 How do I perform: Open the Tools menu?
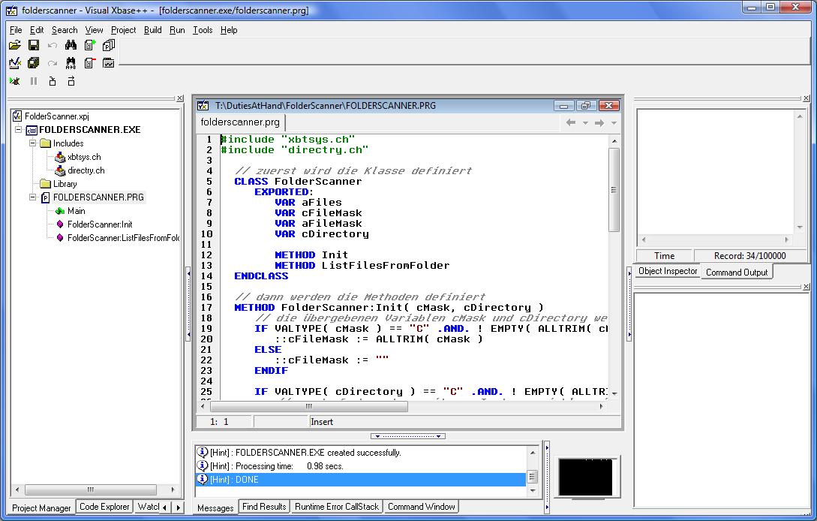[203, 30]
